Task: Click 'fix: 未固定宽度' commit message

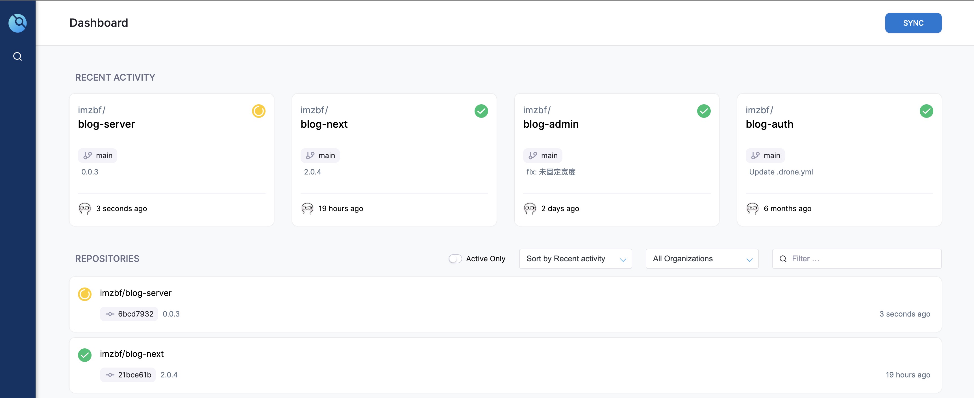Action: [x=551, y=172]
